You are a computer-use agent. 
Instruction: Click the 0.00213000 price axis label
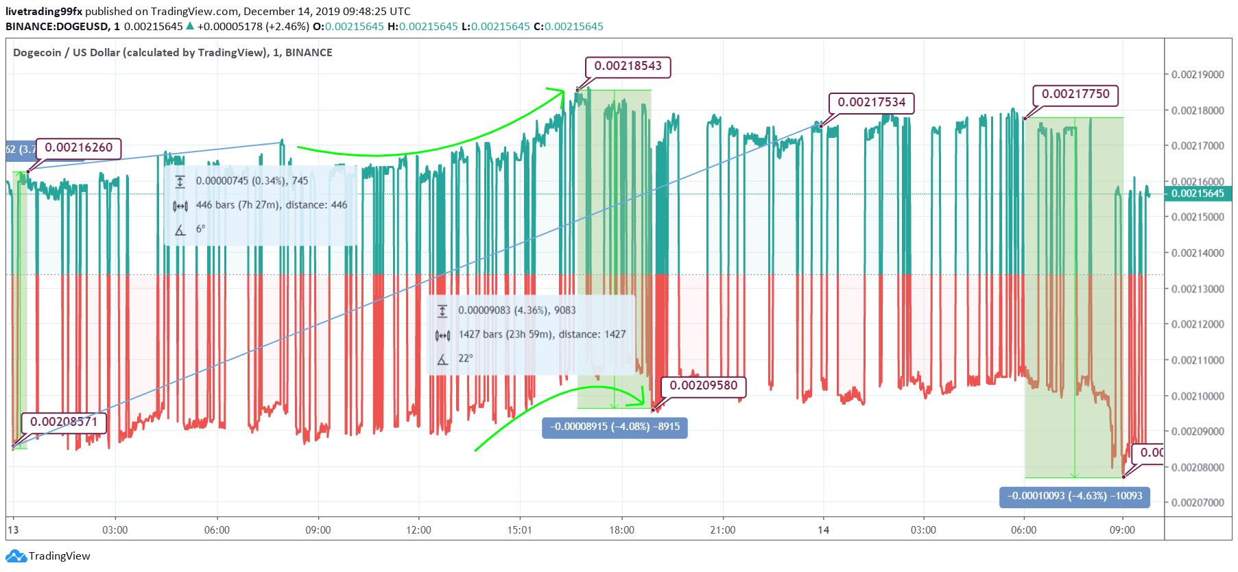(x=1198, y=289)
